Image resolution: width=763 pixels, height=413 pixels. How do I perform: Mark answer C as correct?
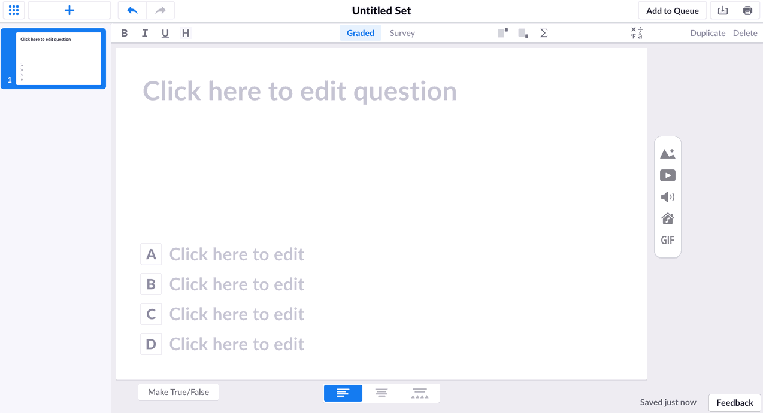click(x=151, y=314)
